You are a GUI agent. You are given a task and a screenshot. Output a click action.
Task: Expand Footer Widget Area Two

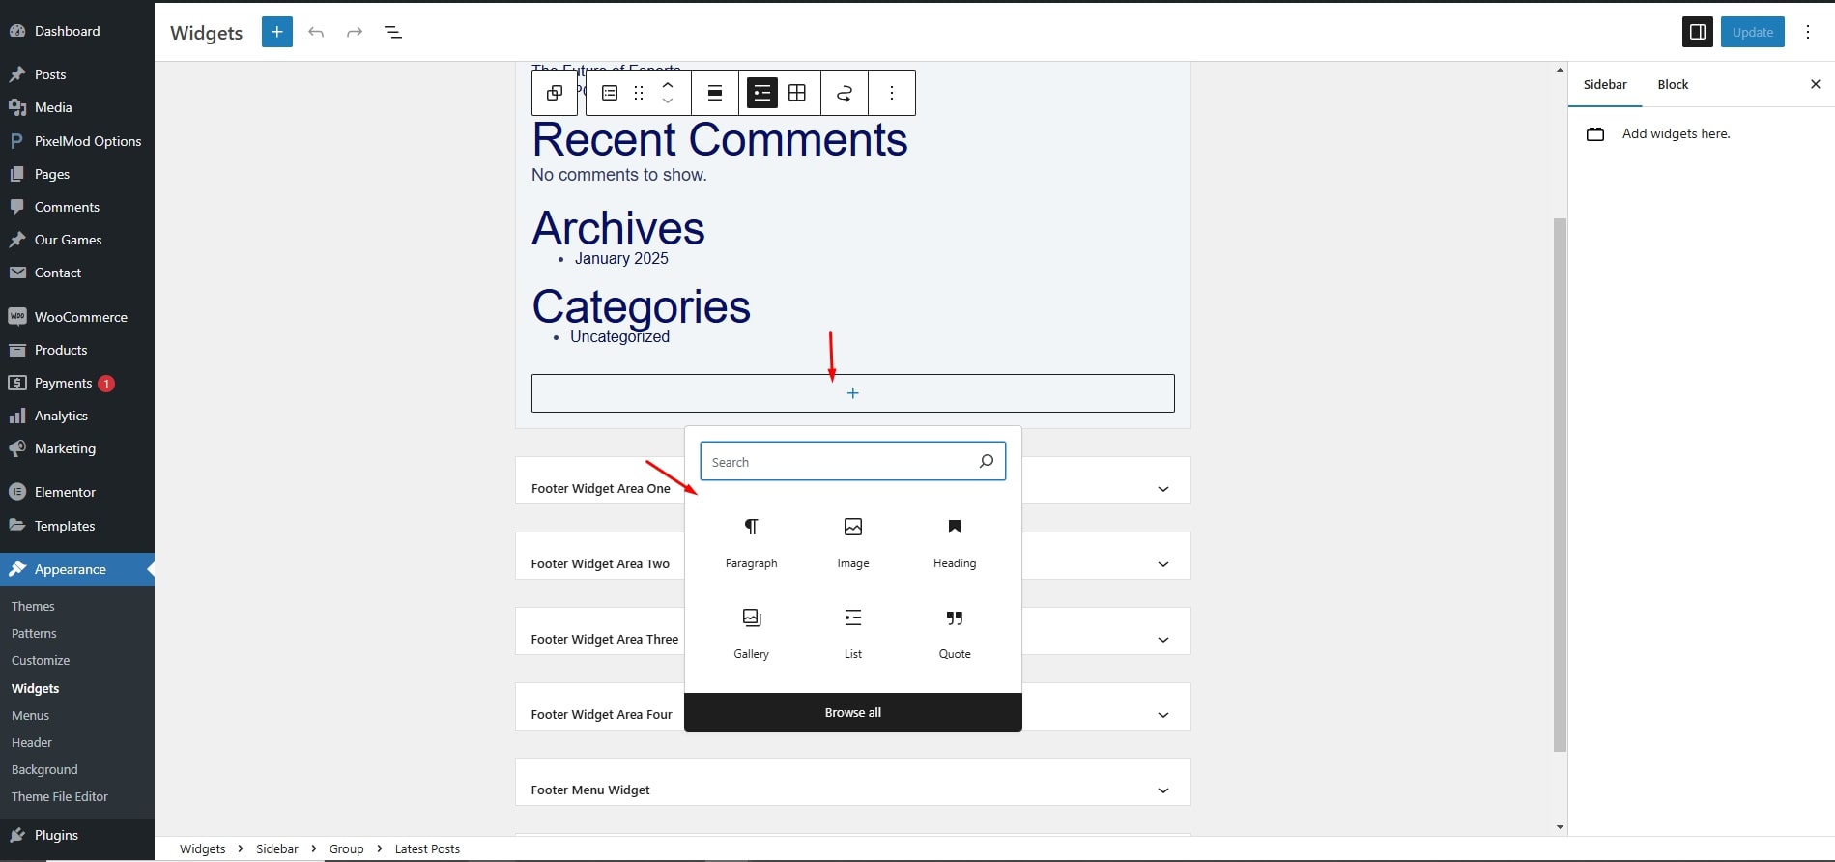[1163, 564]
